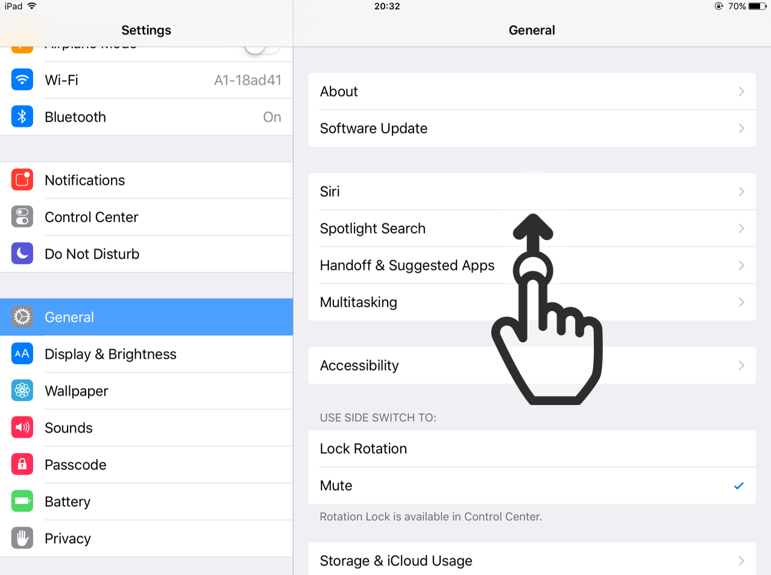Tap the Wi-Fi icon in sidebar
Screen dimensions: 771x575
click(x=22, y=80)
